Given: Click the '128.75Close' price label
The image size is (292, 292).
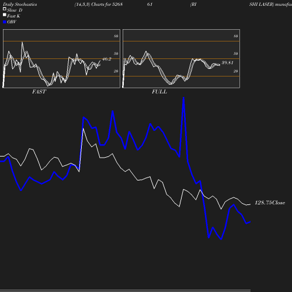Looking at the screenshot, I should (x=270, y=203).
